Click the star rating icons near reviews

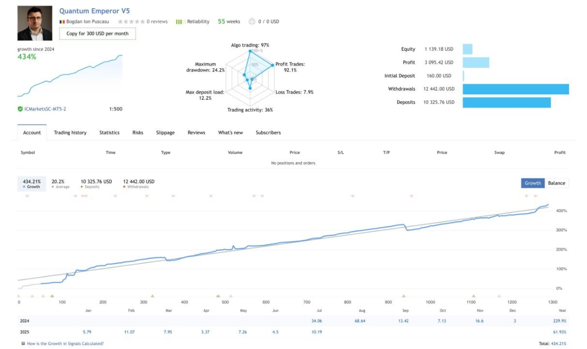click(x=131, y=22)
